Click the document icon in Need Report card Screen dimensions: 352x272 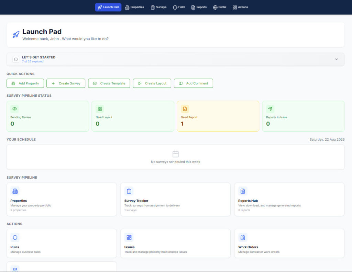coord(185,109)
